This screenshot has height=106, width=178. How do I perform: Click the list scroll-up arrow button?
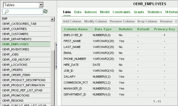coord(52,19)
